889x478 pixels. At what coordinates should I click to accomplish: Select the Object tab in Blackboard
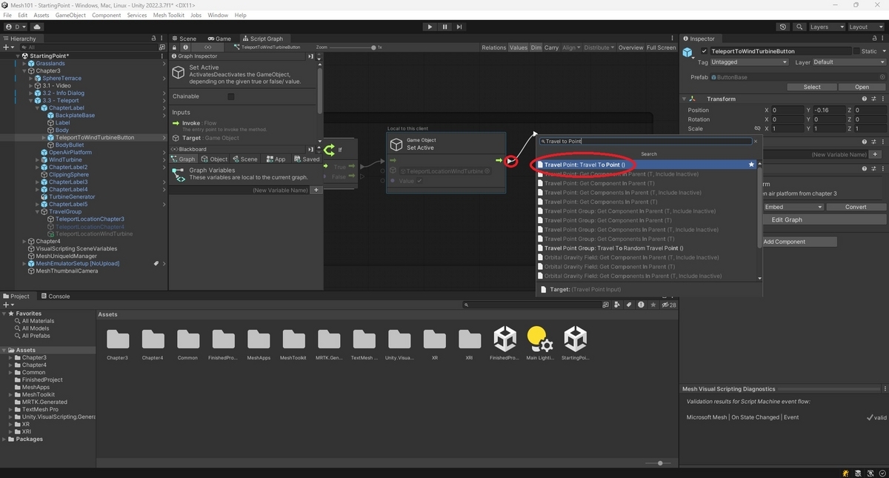click(215, 159)
